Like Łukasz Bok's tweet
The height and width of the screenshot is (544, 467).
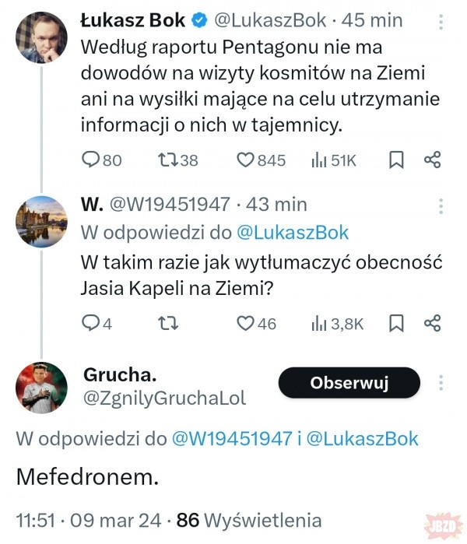tap(246, 160)
